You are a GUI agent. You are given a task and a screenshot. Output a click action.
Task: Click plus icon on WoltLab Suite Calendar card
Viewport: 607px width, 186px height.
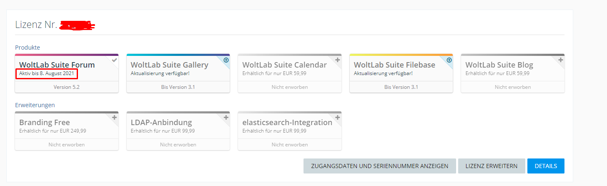338,60
